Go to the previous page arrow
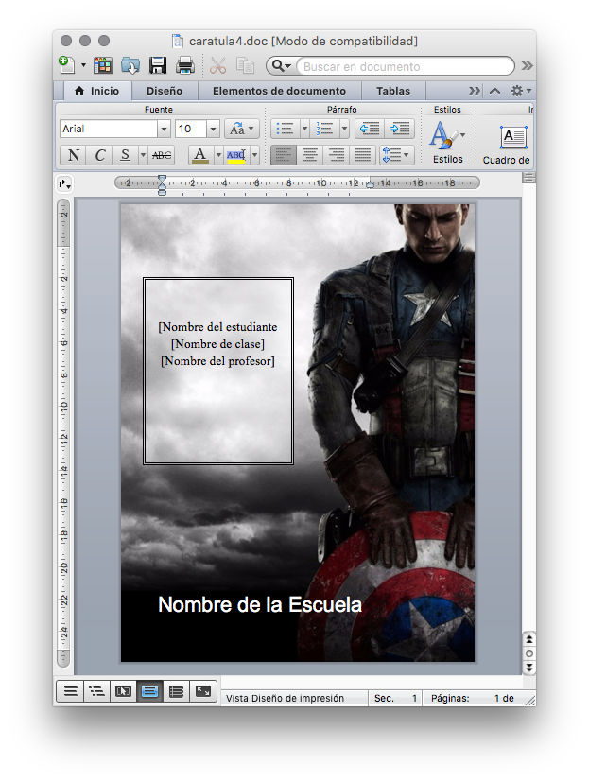 point(529,639)
